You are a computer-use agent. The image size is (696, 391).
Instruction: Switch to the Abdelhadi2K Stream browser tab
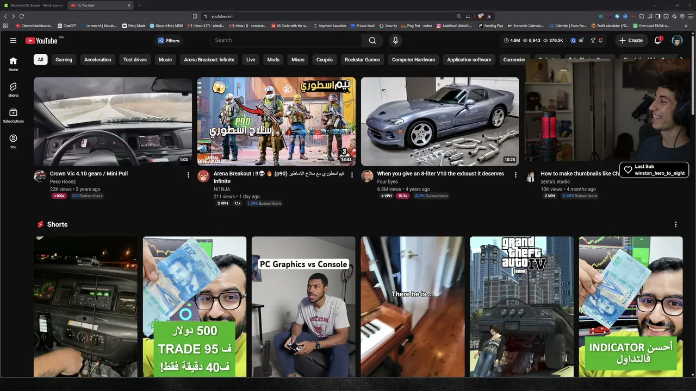tap(33, 5)
